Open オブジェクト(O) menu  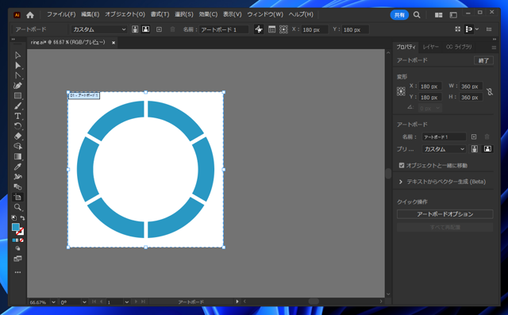pyautogui.click(x=125, y=14)
